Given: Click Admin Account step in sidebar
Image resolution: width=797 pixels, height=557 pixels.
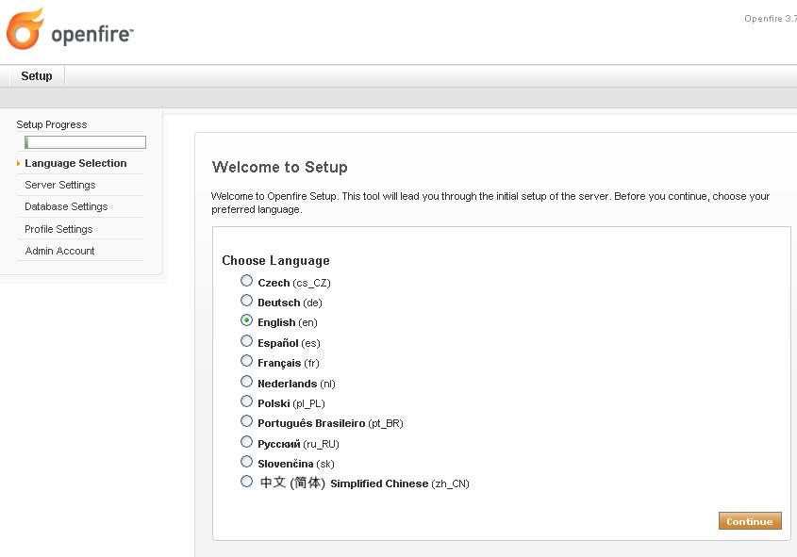Looking at the screenshot, I should click(x=59, y=251).
